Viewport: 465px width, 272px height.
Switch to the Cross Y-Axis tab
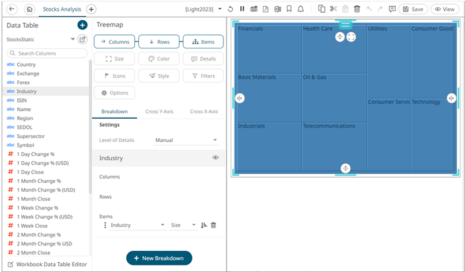pyautogui.click(x=159, y=112)
